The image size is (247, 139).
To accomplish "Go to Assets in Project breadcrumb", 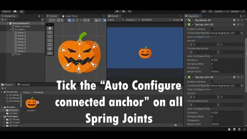I will (27, 92).
